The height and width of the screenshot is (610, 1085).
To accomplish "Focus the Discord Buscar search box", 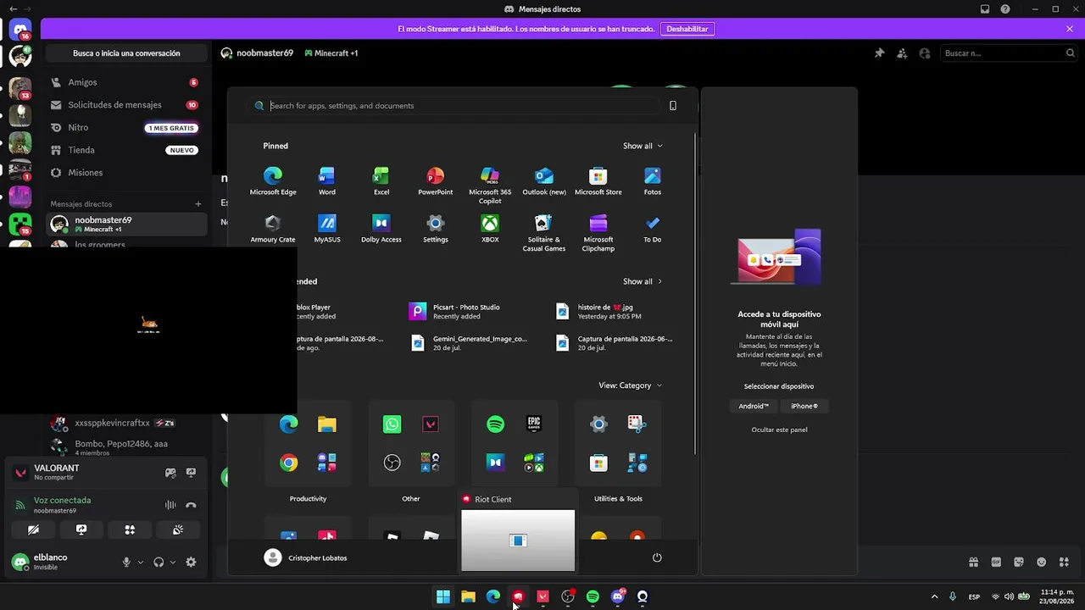I will click(1008, 53).
